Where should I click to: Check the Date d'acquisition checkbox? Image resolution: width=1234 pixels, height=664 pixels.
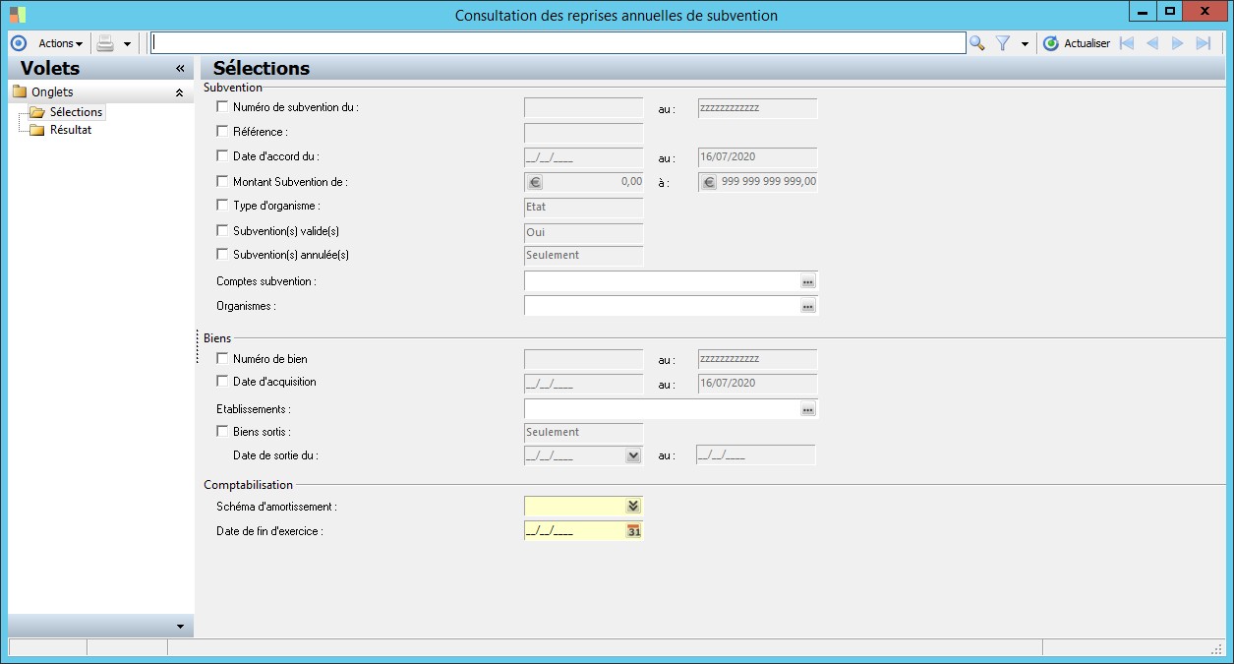(x=222, y=382)
